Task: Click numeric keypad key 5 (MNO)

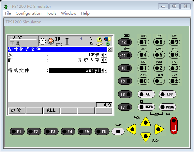Action: point(159,55)
